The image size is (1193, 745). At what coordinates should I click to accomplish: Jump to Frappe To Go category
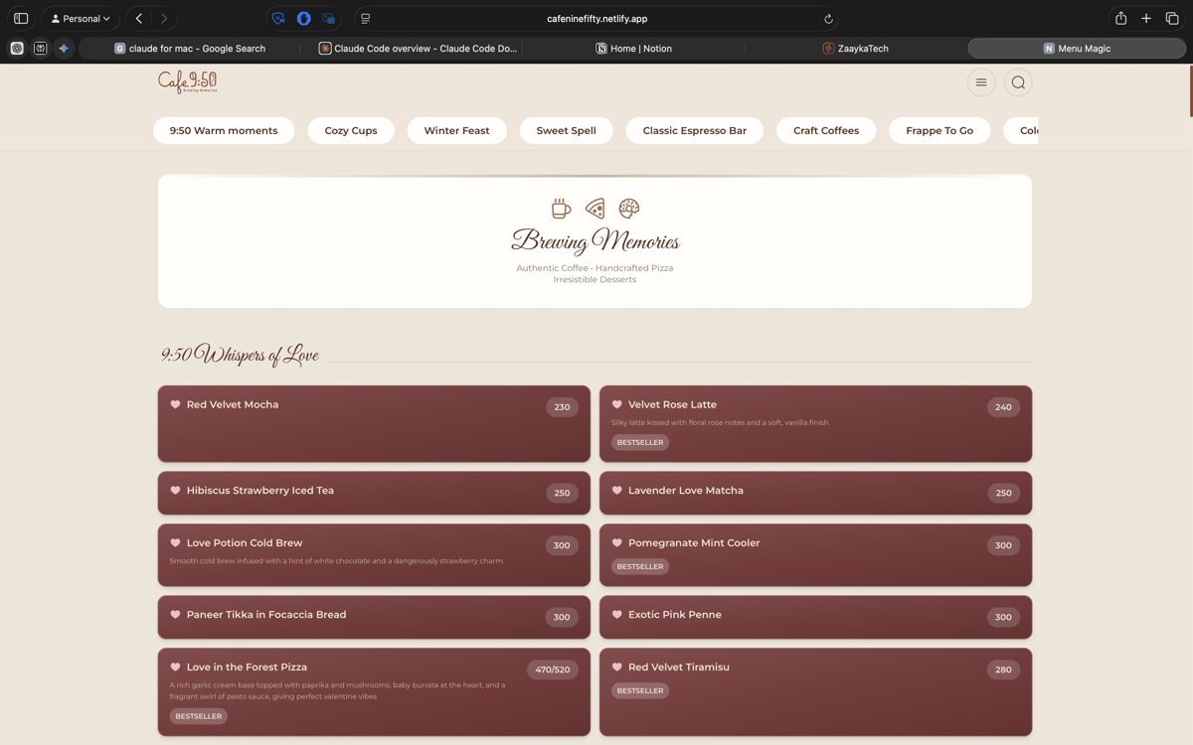[x=938, y=130]
